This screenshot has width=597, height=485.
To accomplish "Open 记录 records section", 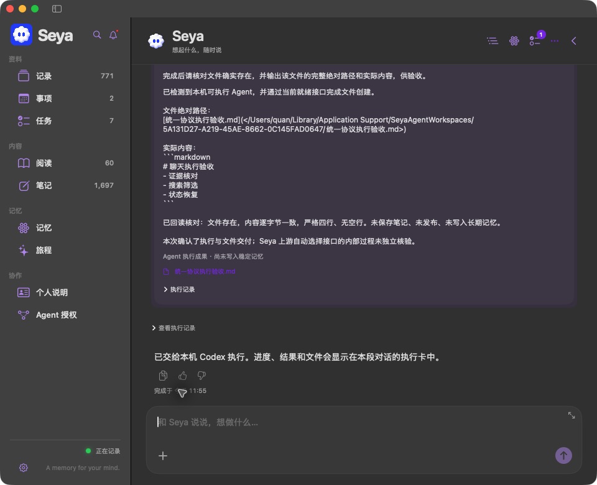I will pyautogui.click(x=65, y=76).
